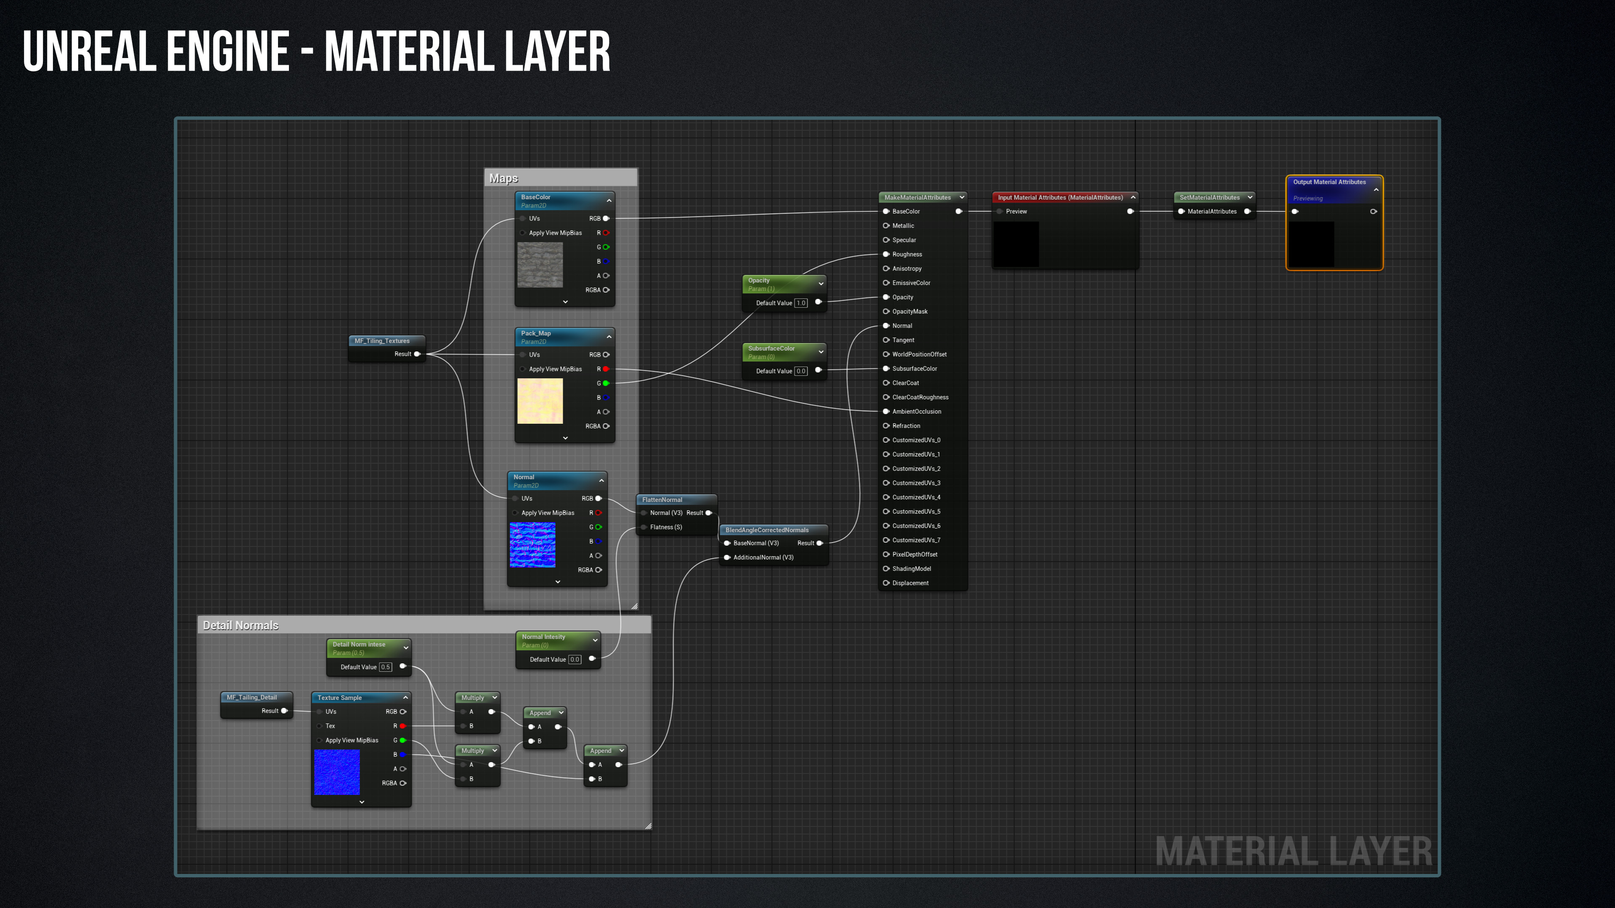
Task: Click Pack_Map node RGBA output pin
Action: pyautogui.click(x=606, y=426)
